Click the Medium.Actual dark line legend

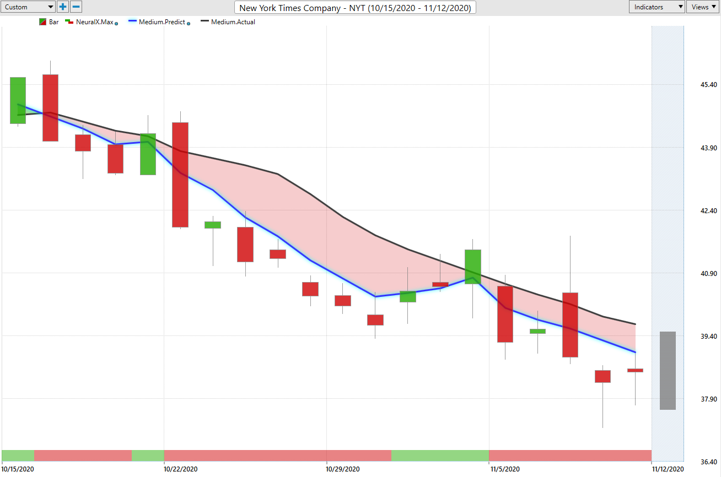click(x=205, y=22)
